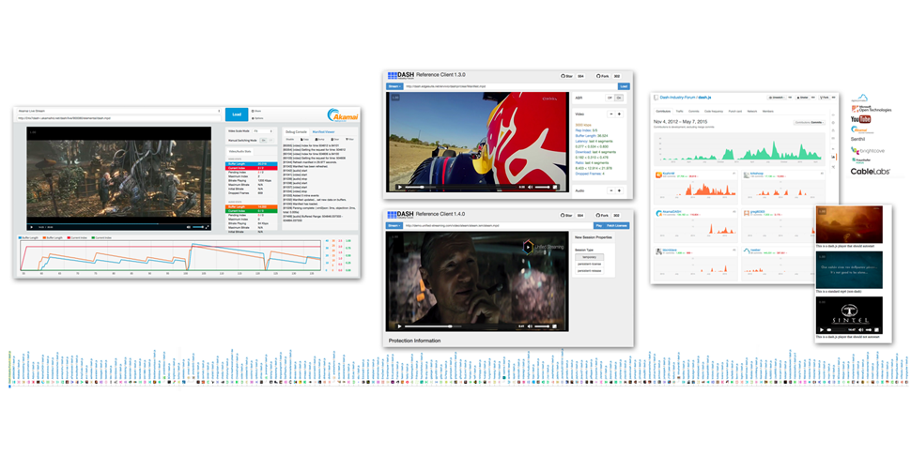
Task: Click brightcove logo
Action: coord(868,150)
